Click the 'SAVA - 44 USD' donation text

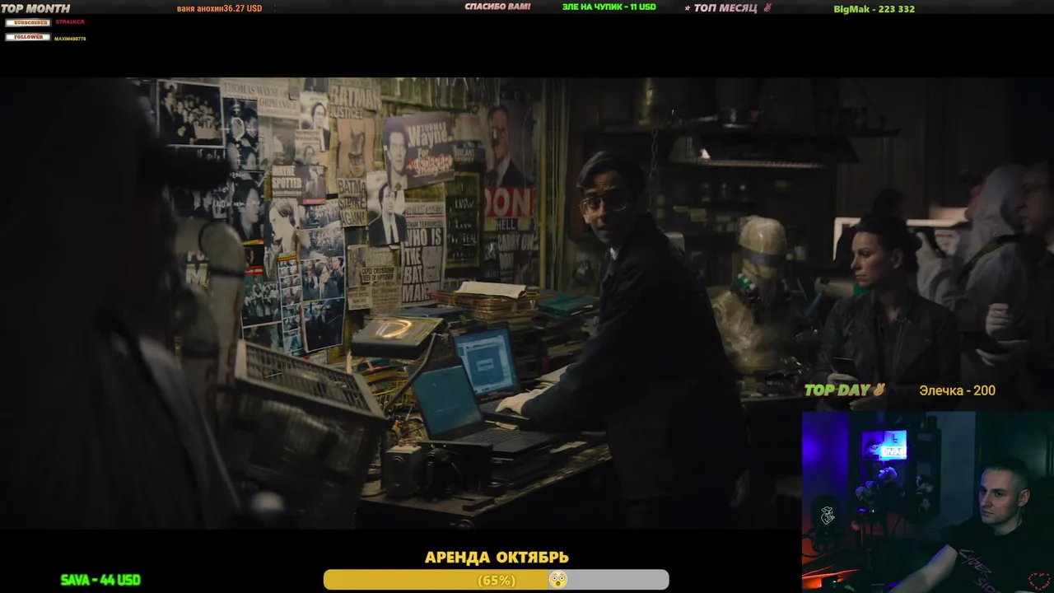coord(100,580)
